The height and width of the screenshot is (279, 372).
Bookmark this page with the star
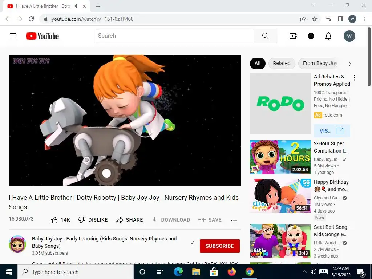pos(315,19)
